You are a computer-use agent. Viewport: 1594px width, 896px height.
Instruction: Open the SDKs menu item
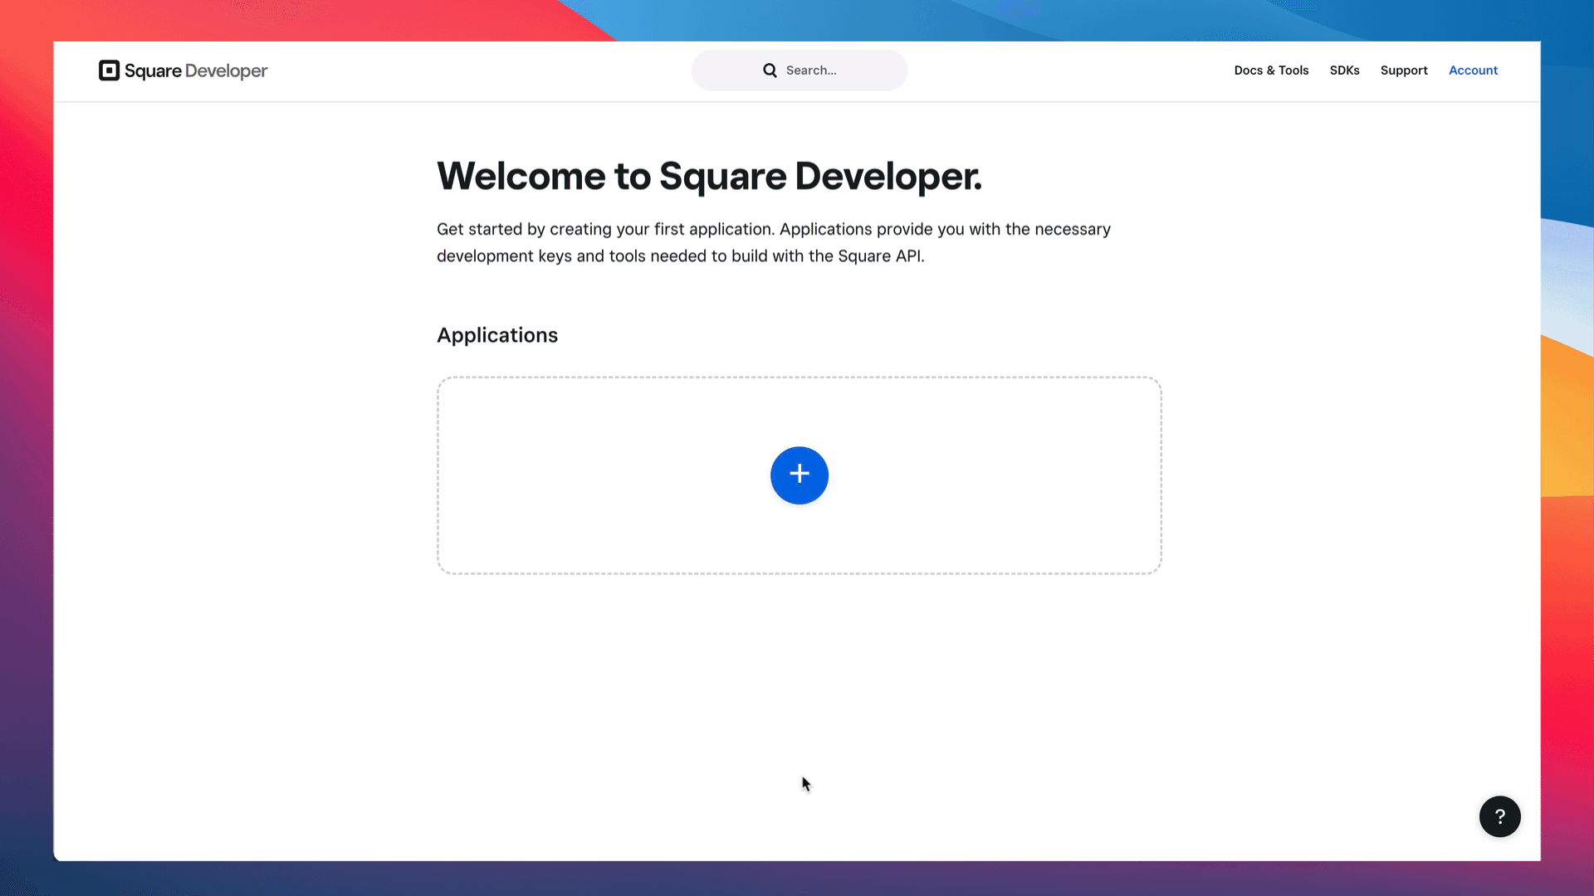pos(1344,71)
